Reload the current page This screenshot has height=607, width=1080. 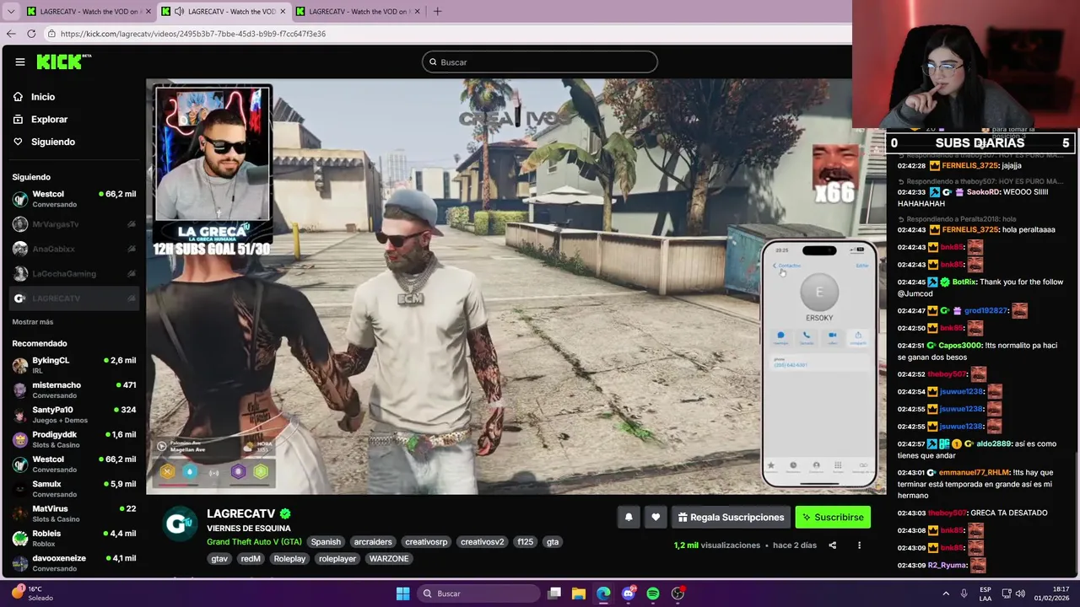point(31,34)
